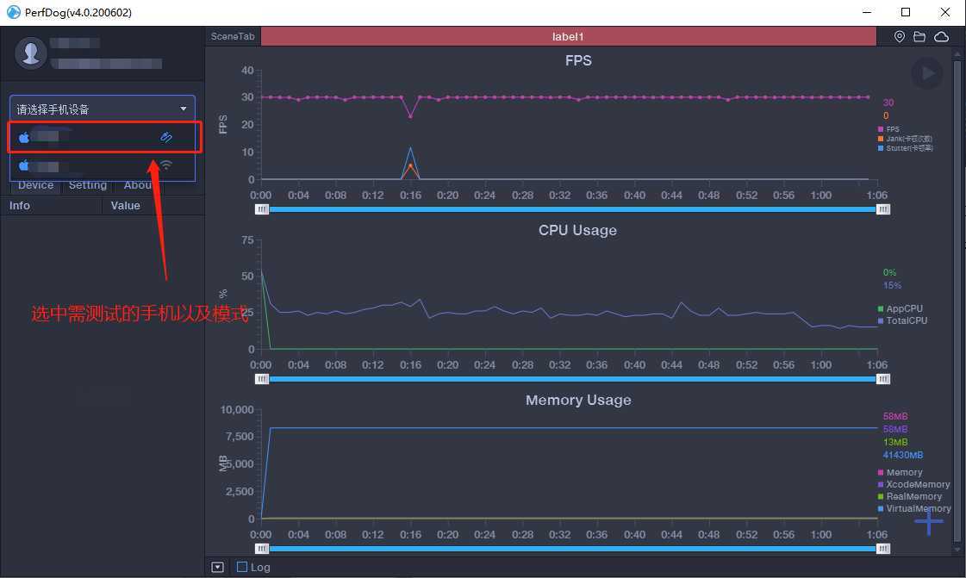Switch to the About tab

pyautogui.click(x=138, y=185)
